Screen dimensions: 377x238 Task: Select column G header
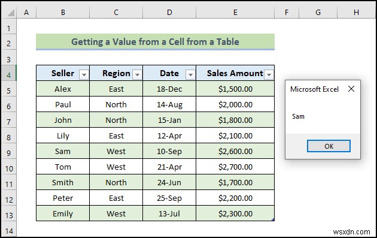318,12
